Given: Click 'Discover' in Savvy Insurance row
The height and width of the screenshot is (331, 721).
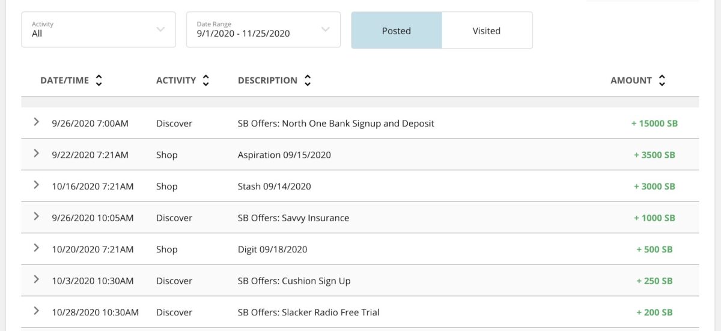Looking at the screenshot, I should point(174,218).
